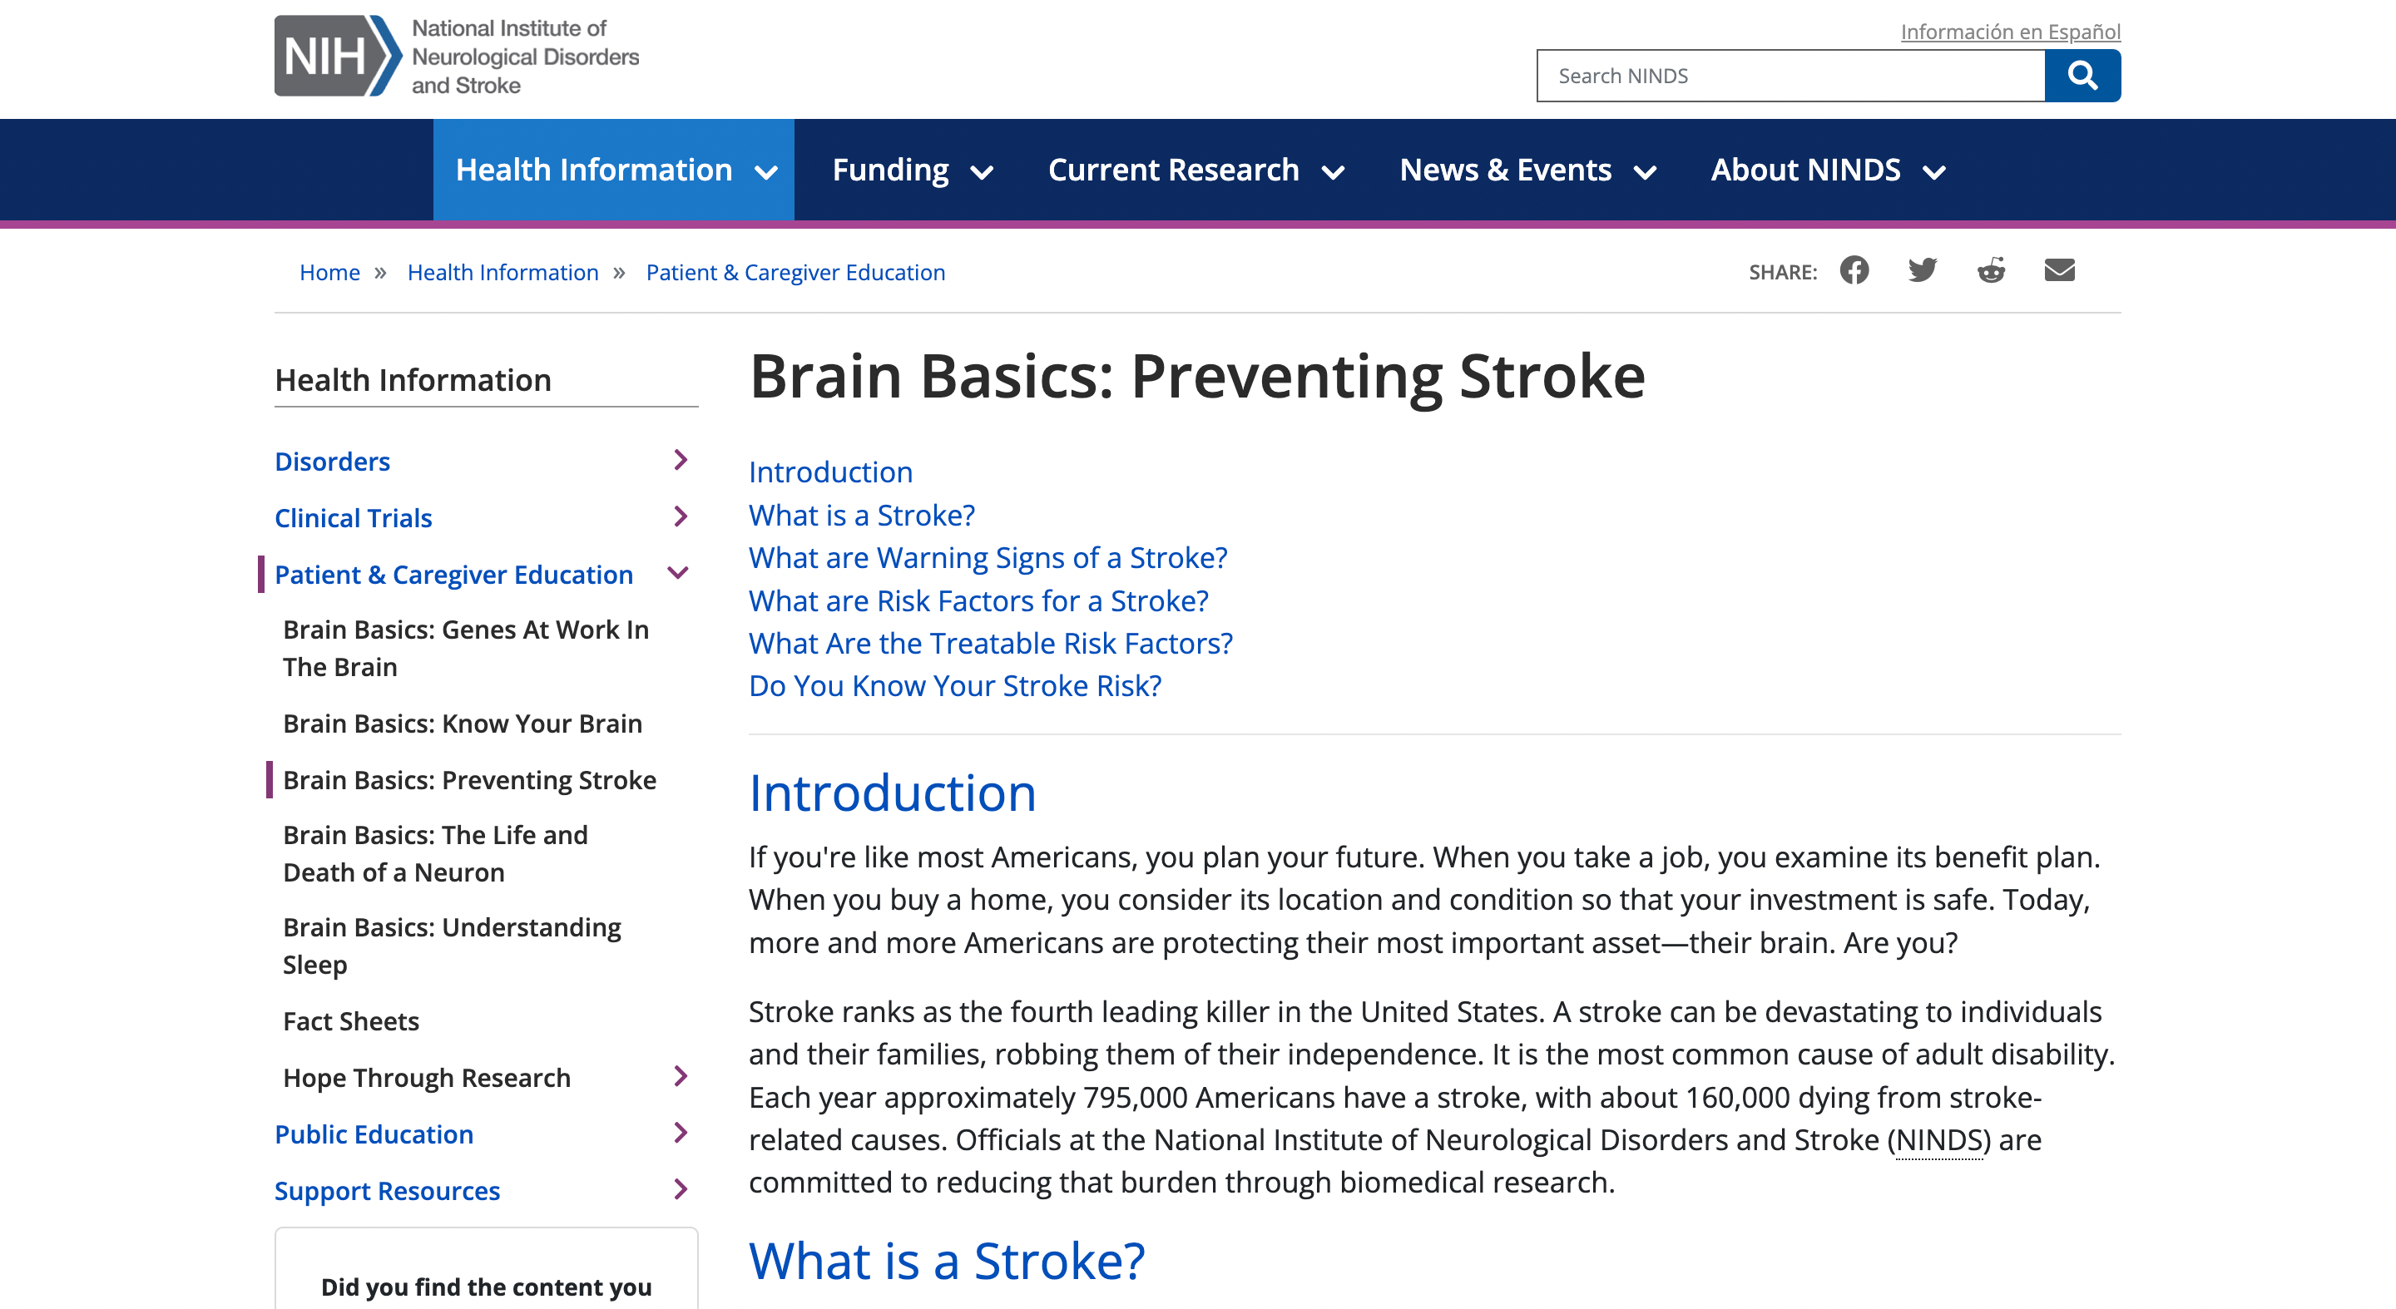
Task: Expand the Funding dropdown chevron
Action: (x=982, y=172)
